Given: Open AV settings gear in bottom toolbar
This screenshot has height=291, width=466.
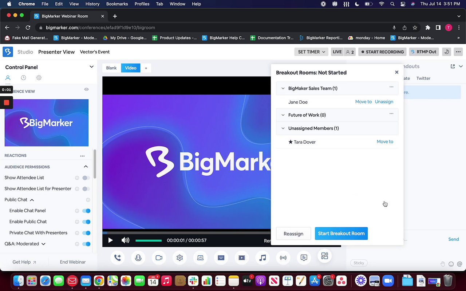Looking at the screenshot, I should pyautogui.click(x=179, y=258).
